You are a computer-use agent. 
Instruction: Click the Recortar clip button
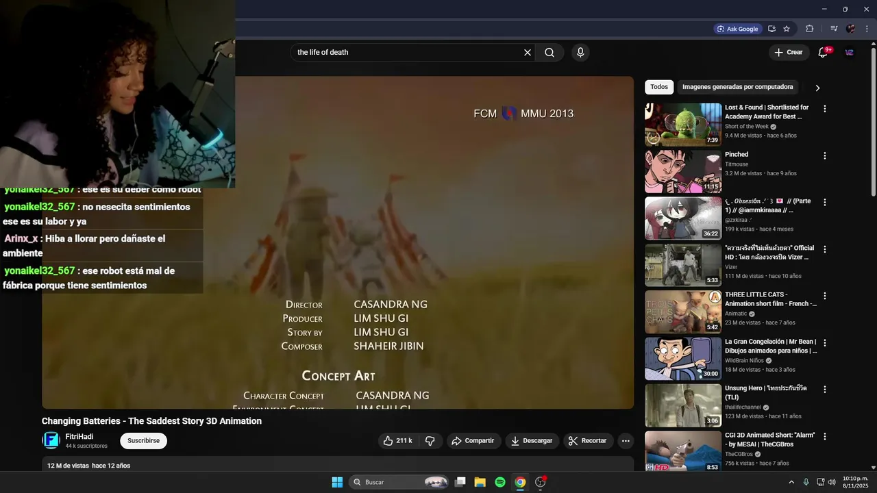click(x=588, y=441)
